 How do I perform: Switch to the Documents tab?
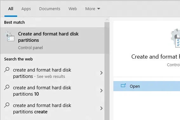coord(50,9)
